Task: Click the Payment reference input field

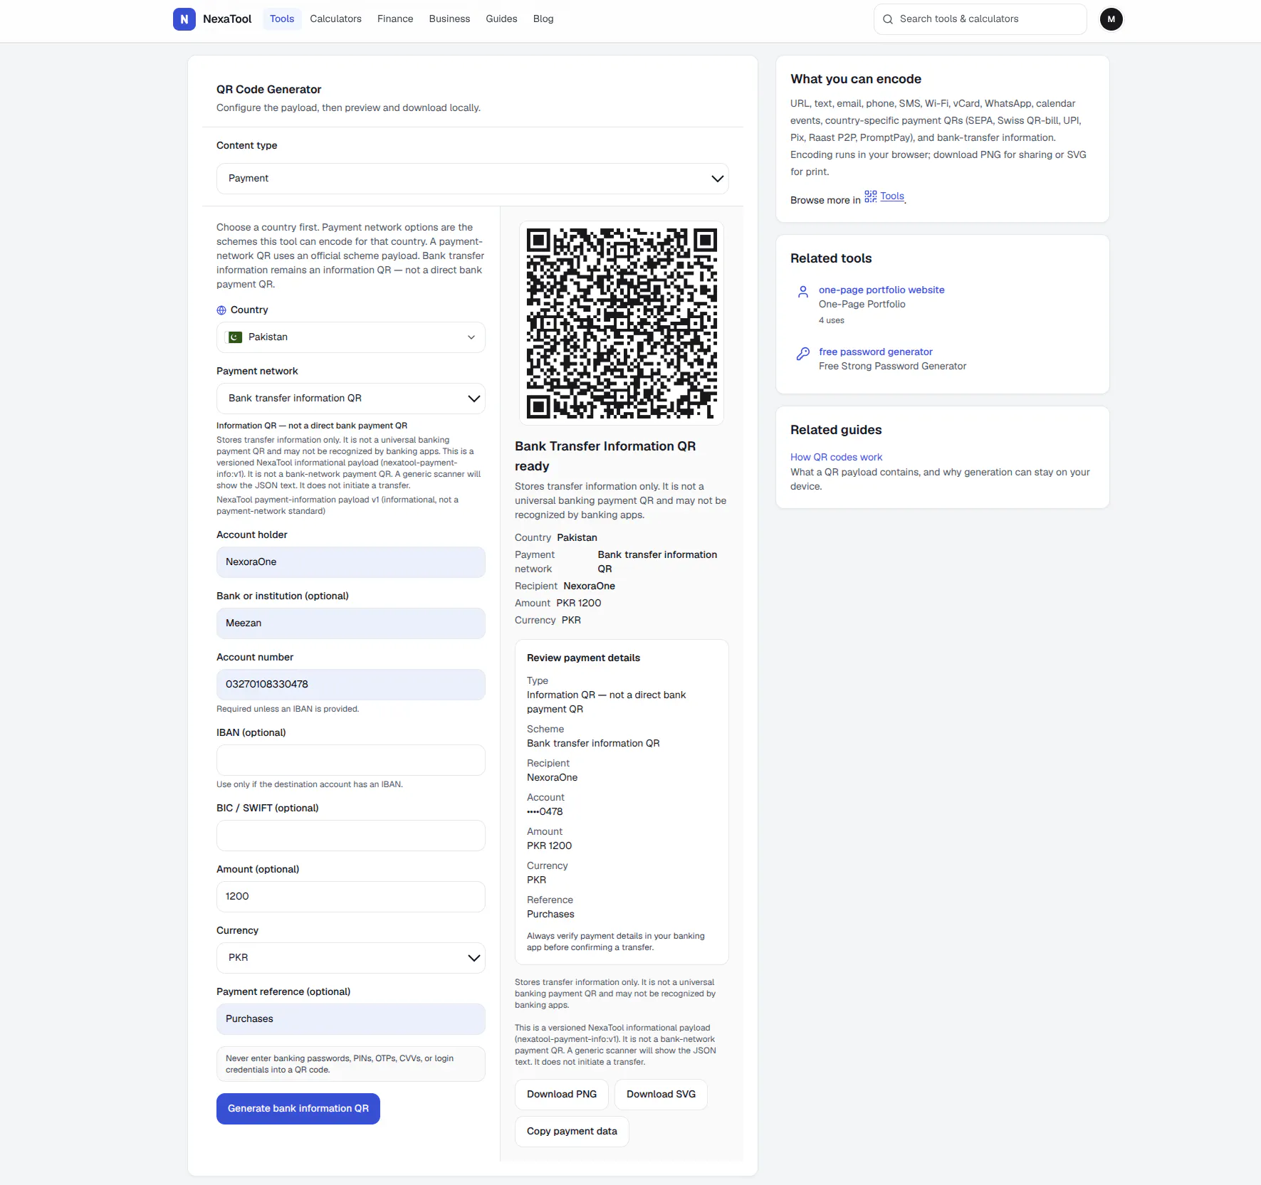Action: 351,1019
